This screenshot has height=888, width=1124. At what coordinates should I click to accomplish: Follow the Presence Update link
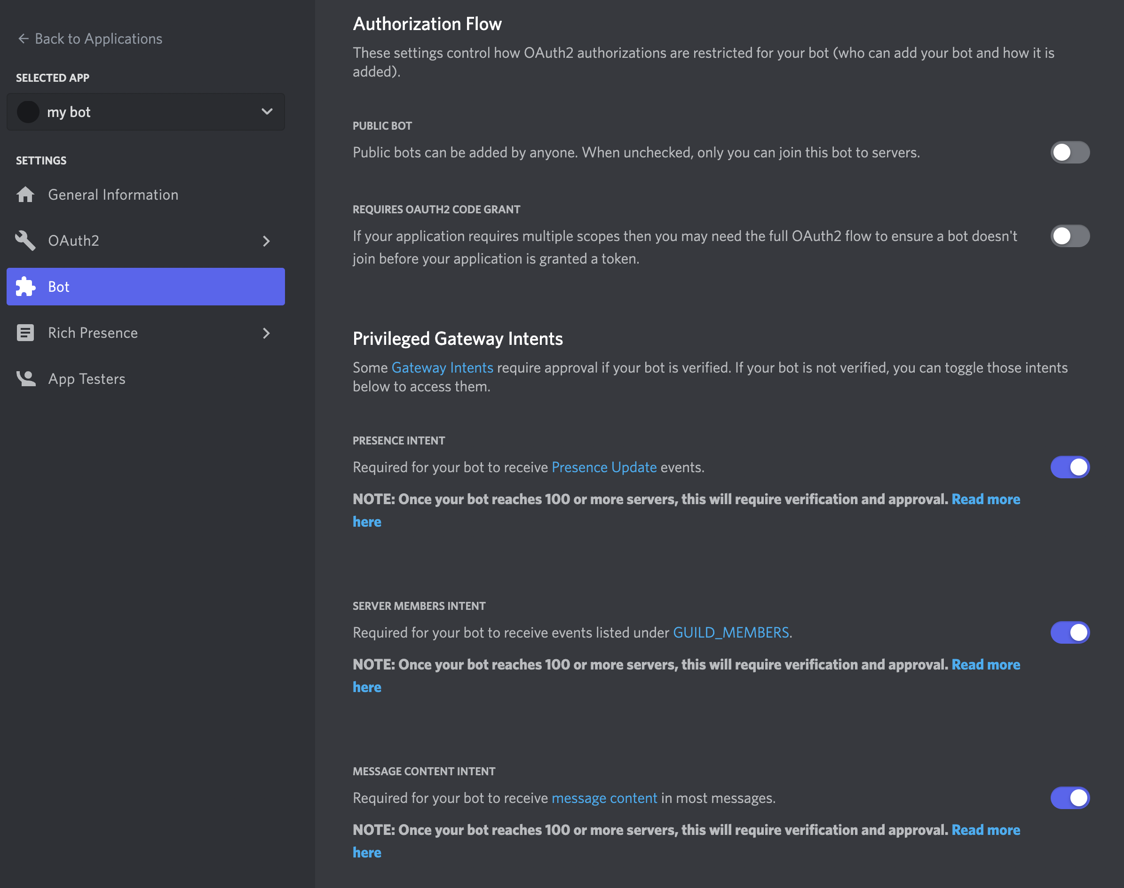click(x=604, y=467)
